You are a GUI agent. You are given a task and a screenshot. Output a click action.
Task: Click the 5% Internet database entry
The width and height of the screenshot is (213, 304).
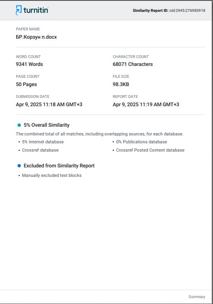[x=43, y=142]
